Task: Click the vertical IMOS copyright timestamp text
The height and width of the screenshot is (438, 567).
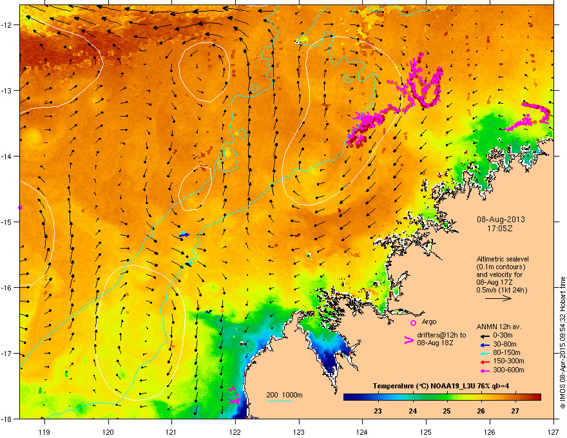Action: click(562, 343)
